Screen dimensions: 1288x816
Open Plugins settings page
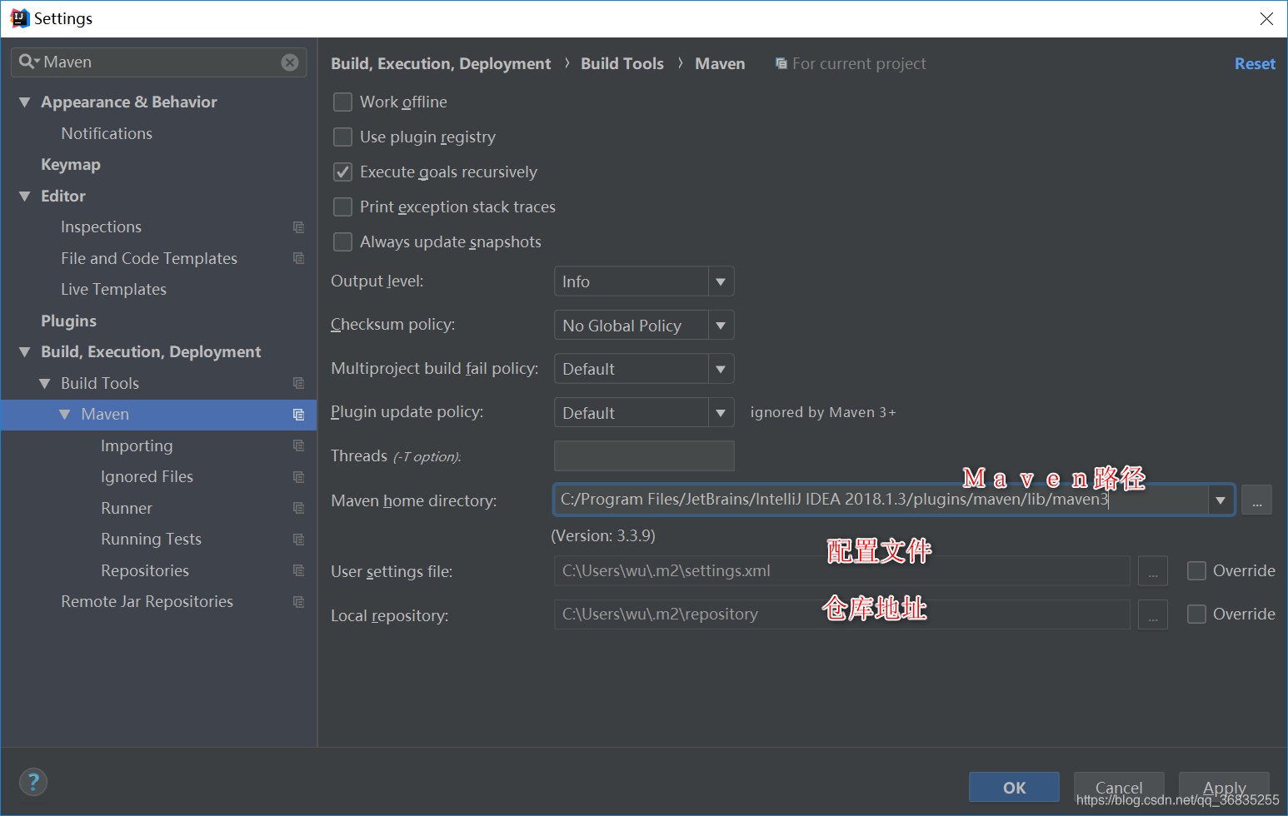coord(68,321)
